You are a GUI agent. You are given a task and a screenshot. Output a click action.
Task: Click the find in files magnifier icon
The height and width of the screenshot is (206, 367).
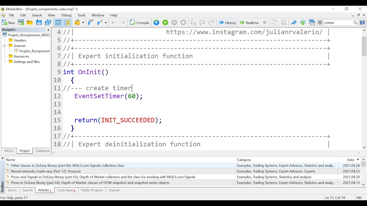[284, 23]
